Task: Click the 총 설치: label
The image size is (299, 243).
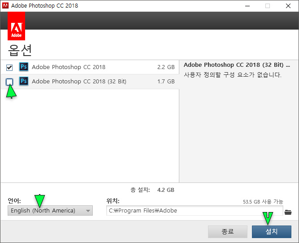Action: click(140, 190)
